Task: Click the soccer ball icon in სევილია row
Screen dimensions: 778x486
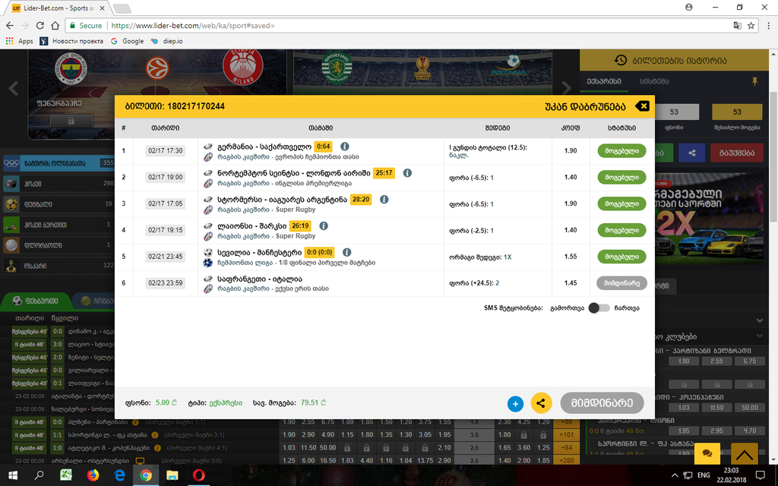Action: (x=208, y=252)
